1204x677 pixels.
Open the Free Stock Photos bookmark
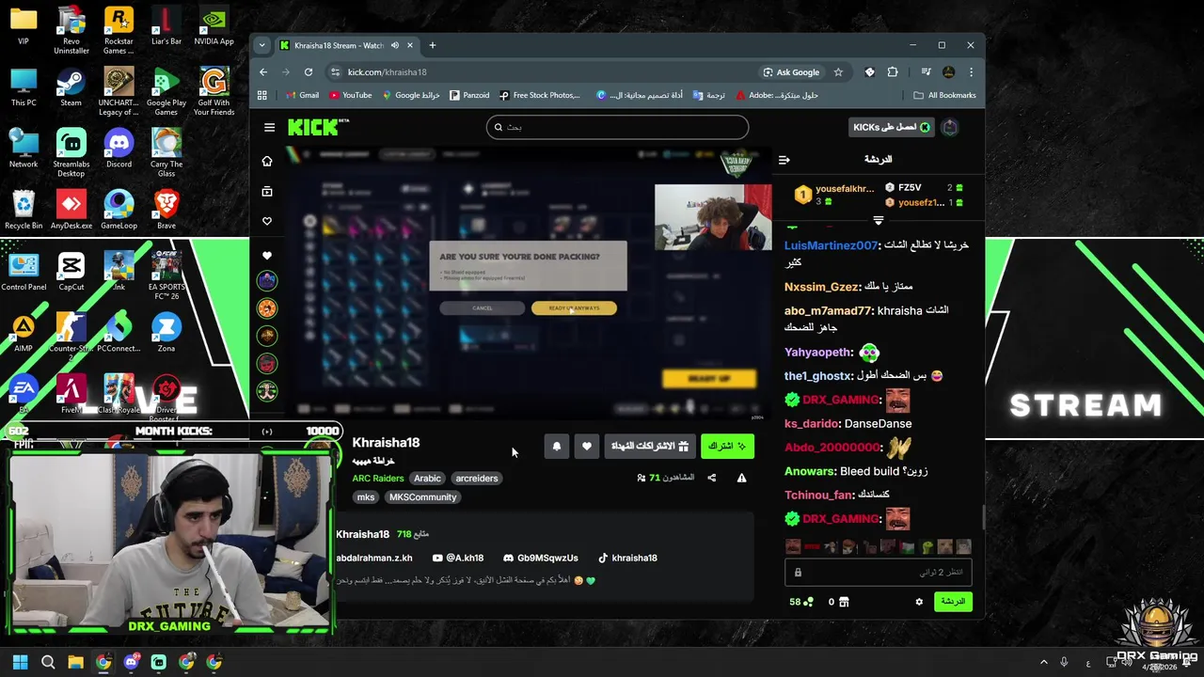click(540, 95)
